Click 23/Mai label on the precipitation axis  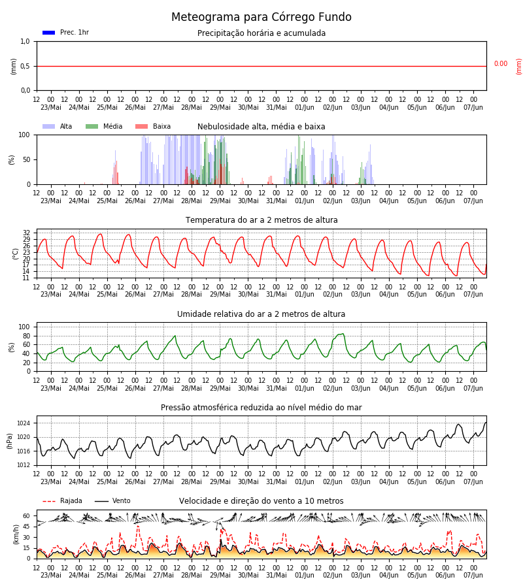[51, 108]
